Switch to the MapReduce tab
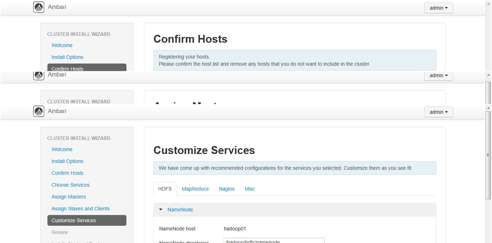Image resolution: width=492 pixels, height=243 pixels. click(195, 189)
